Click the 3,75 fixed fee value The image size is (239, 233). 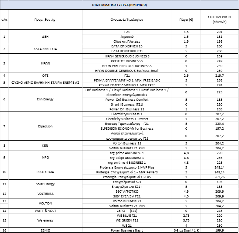pyautogui.click(x=186, y=220)
